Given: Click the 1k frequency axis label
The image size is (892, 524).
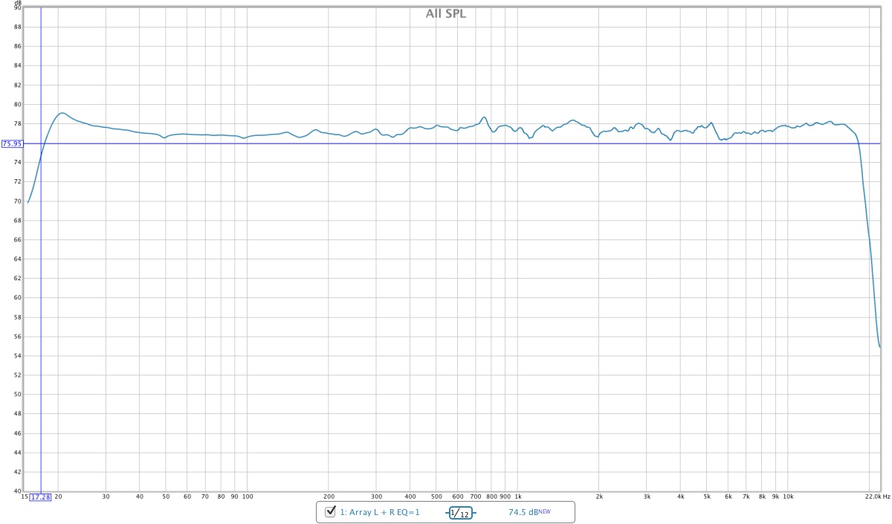Looking at the screenshot, I should (x=518, y=496).
